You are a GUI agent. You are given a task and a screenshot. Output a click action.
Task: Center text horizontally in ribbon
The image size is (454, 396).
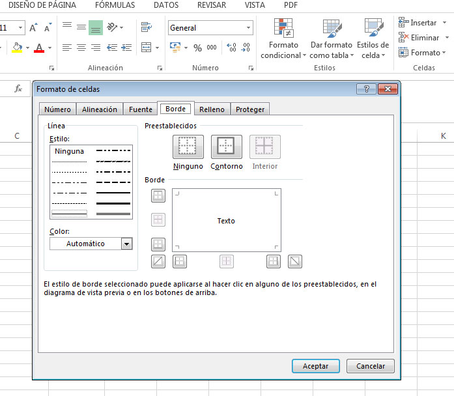(x=81, y=48)
